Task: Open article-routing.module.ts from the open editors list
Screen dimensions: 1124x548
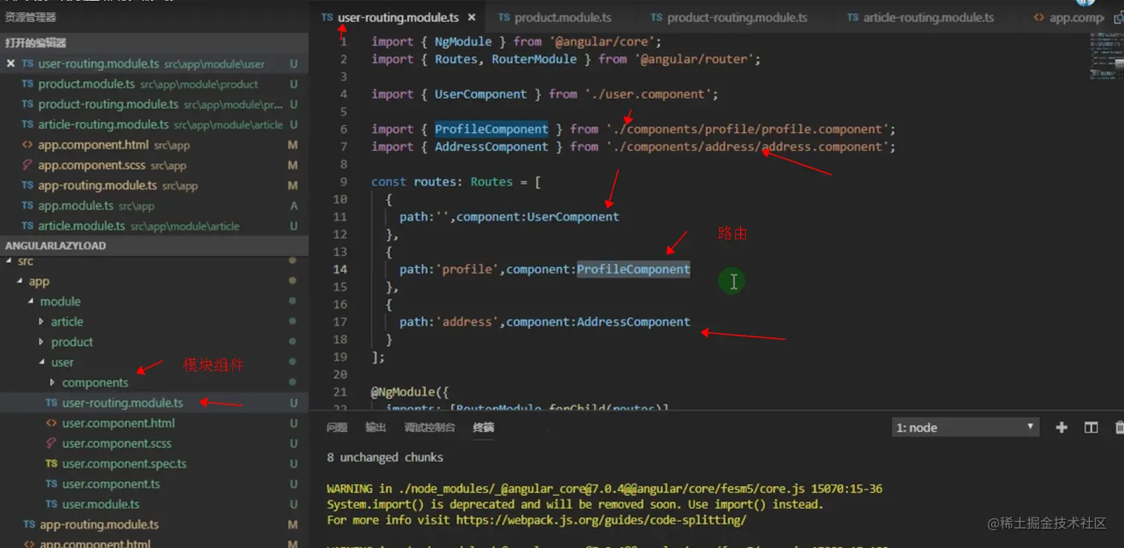Action: [x=154, y=125]
